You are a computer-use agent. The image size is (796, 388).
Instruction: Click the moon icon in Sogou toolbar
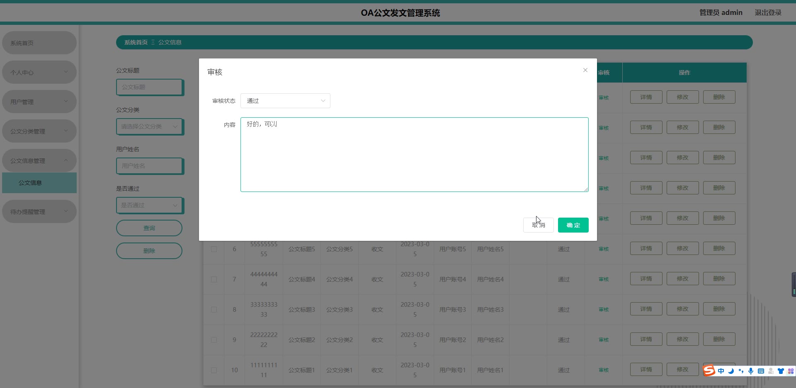click(731, 371)
